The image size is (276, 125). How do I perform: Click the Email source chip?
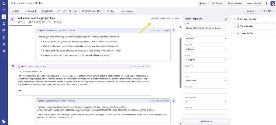58,22
